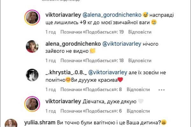Image resolution: width=191 pixels, height=127 pixels.
Task: Open viktoriavarley's avatar beside "Дівчатка, дуже дякую"
Action: 32,104
